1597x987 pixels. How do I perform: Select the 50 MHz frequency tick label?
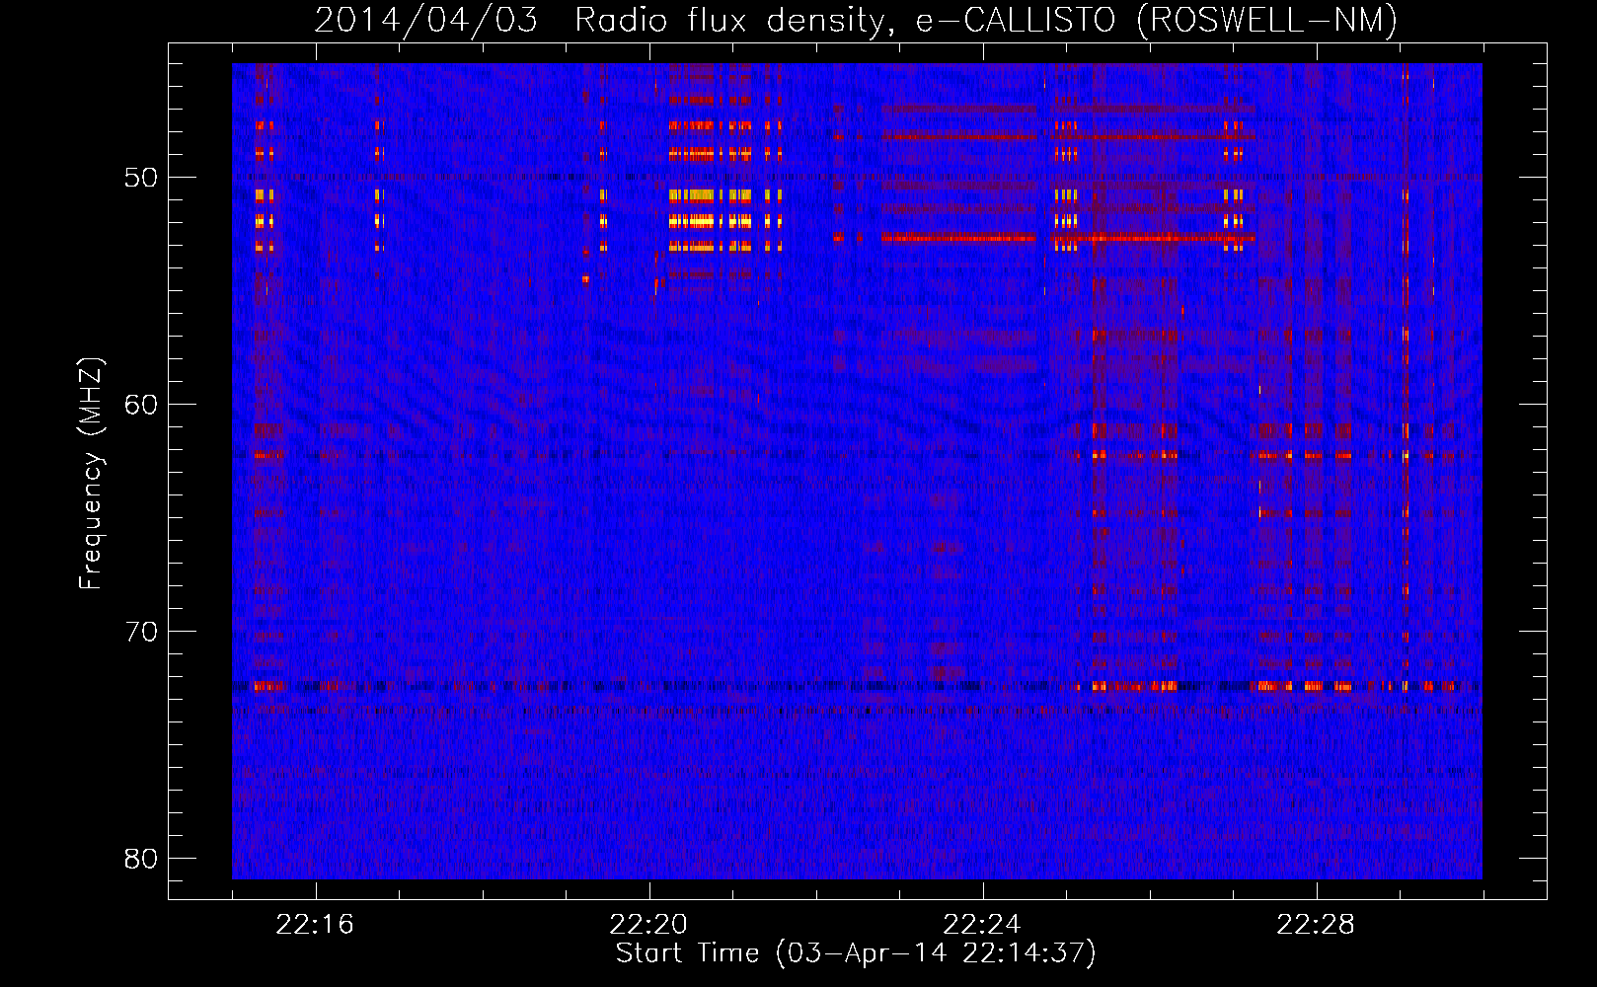pos(140,178)
